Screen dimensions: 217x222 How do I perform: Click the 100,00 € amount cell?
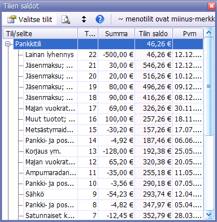[116, 119]
